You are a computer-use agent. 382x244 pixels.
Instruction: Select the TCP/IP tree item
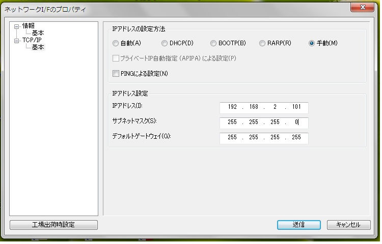click(x=32, y=40)
